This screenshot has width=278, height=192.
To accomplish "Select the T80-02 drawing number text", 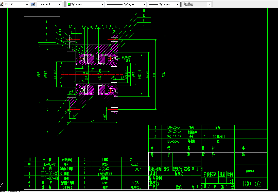I will [x=251, y=184].
